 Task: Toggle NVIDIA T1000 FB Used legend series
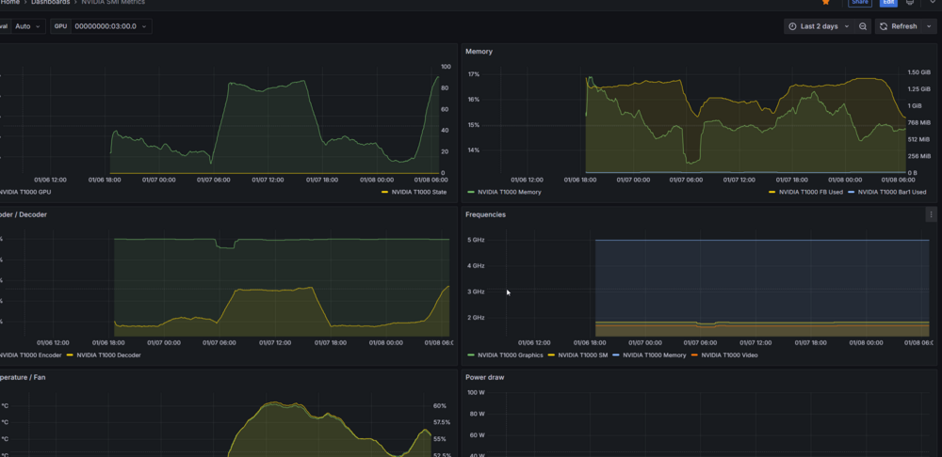(x=806, y=193)
